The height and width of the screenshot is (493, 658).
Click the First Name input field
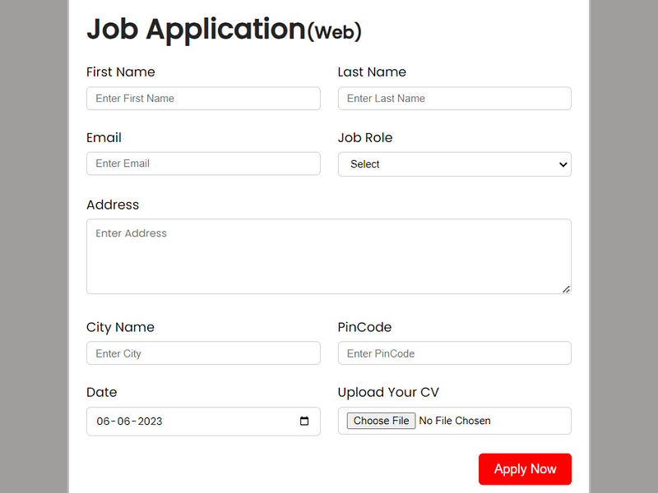(203, 98)
